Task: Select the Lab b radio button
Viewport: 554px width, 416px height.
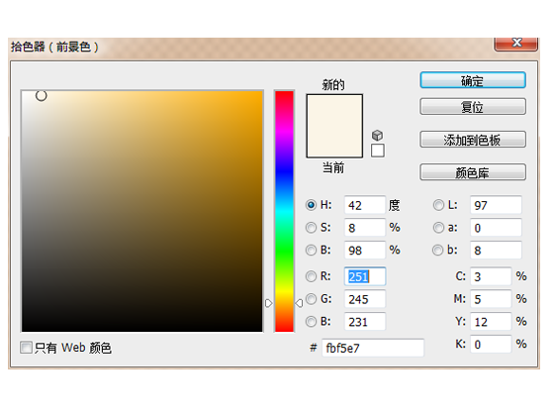Action: 437,250
